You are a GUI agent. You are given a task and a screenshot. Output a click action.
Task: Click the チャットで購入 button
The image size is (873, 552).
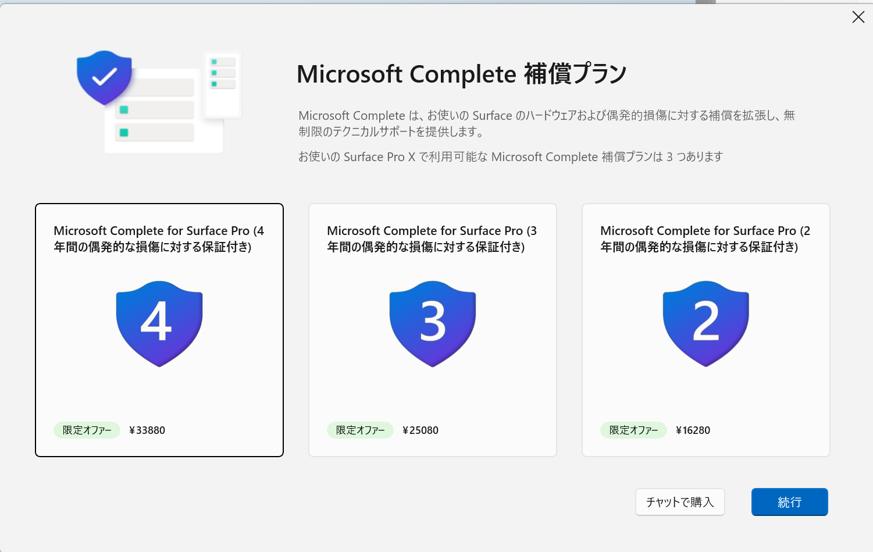pos(680,502)
